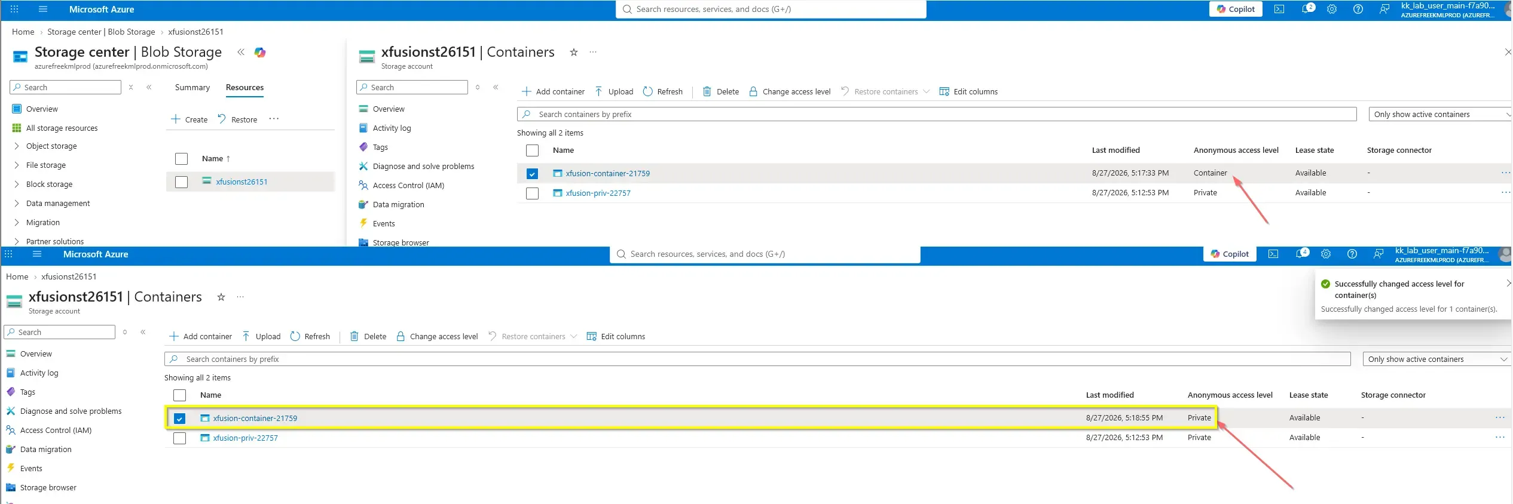Open the app launcher grid in upper header
This screenshot has width=1513, height=504.
click(14, 9)
